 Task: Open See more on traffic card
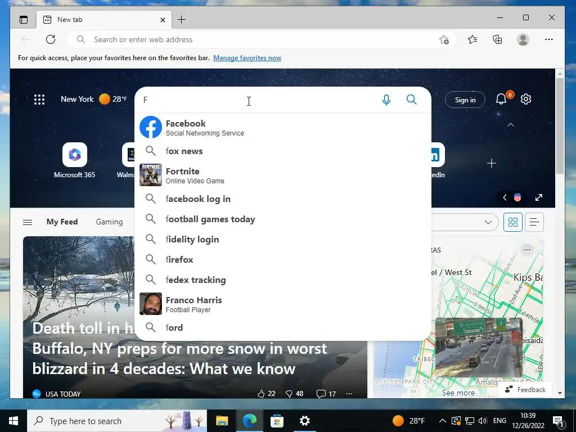click(x=458, y=393)
